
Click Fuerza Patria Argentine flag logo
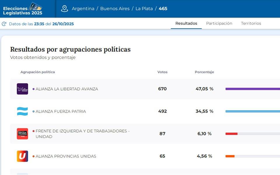22,111
